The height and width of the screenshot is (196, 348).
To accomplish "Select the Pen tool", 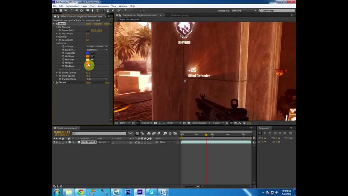I will coord(92,10).
